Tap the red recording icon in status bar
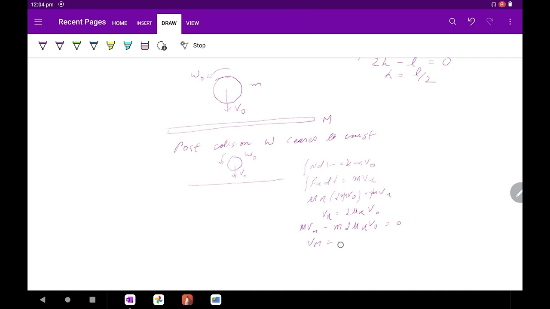Viewport: 550px width, 309px height. [x=502, y=4]
